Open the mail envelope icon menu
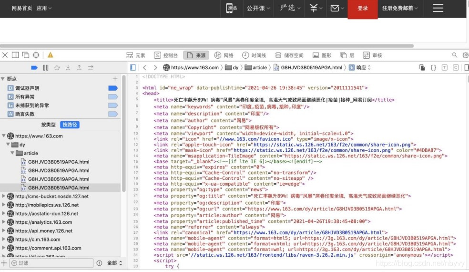469x272 pixels. pyautogui.click(x=337, y=8)
